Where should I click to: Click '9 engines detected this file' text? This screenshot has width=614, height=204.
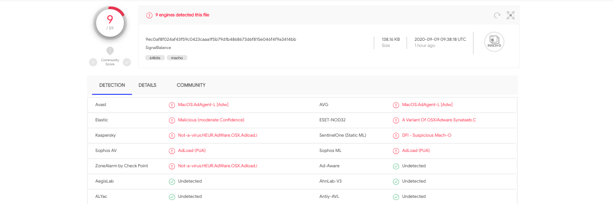pyautogui.click(x=182, y=15)
